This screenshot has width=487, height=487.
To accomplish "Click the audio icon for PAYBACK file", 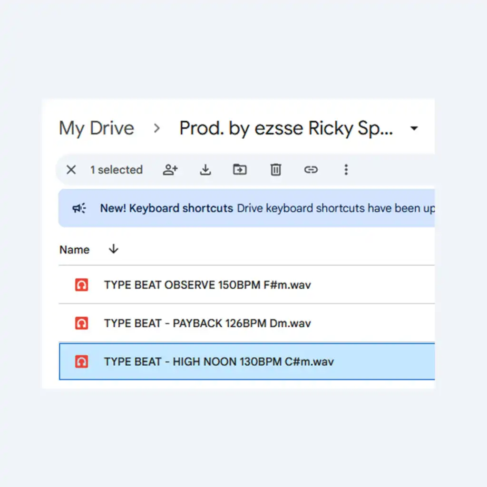I will pyautogui.click(x=82, y=323).
